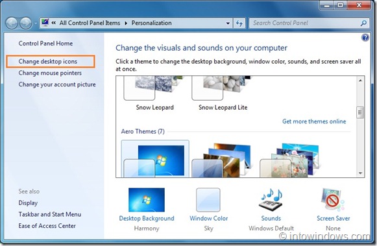Open the Window Color swatch icon
Image resolution: width=377 pixels, height=246 pixels.
[208, 200]
